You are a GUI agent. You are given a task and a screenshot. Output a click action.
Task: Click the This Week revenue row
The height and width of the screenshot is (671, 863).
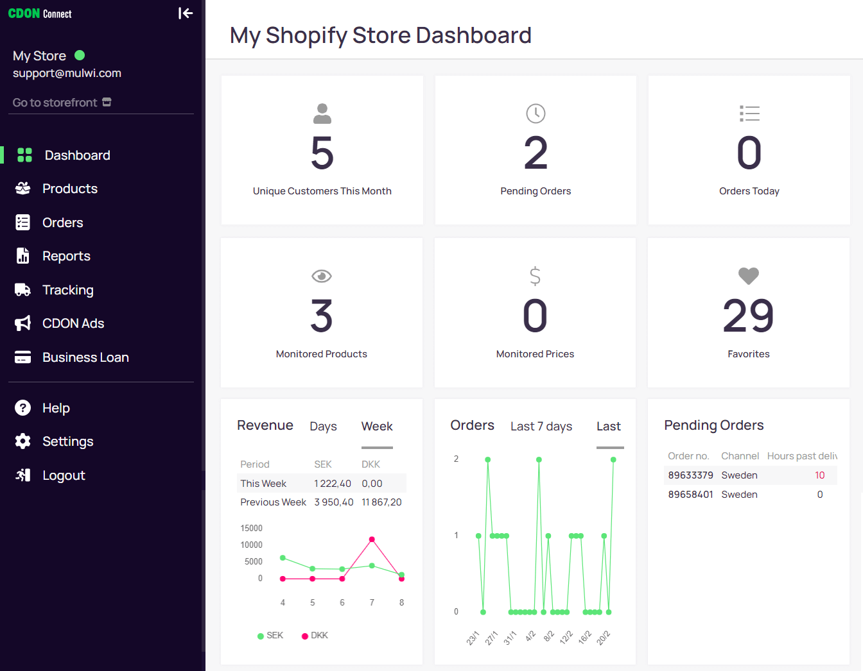322,484
